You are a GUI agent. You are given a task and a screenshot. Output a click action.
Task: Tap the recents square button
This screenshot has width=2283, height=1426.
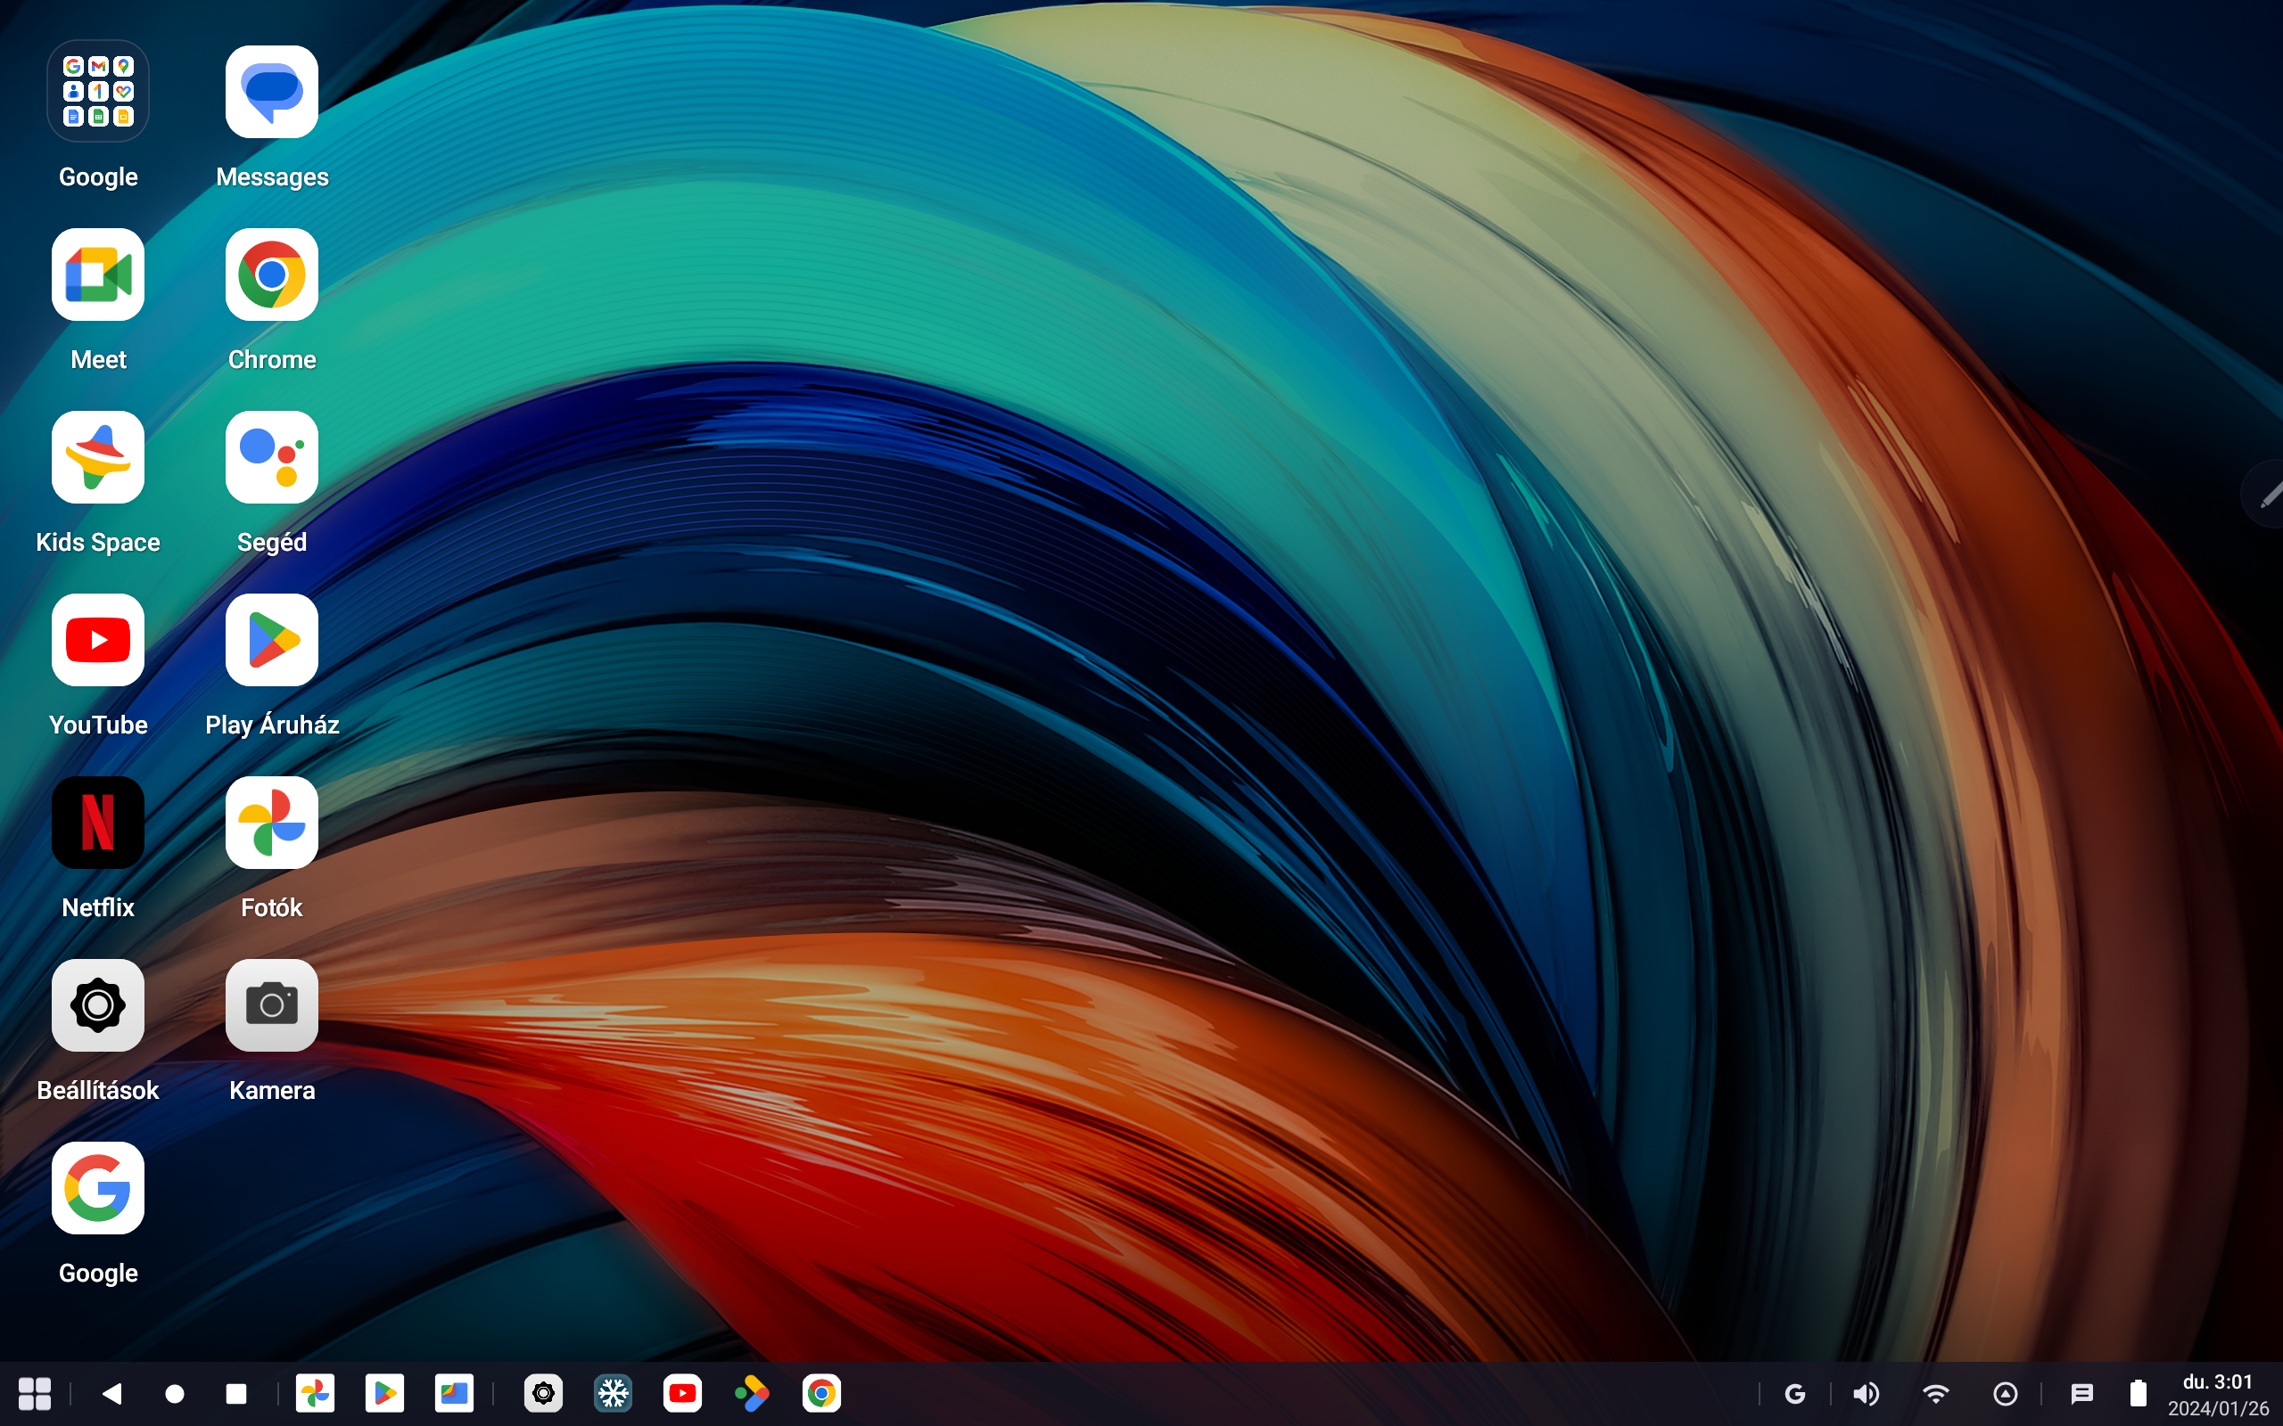(237, 1394)
